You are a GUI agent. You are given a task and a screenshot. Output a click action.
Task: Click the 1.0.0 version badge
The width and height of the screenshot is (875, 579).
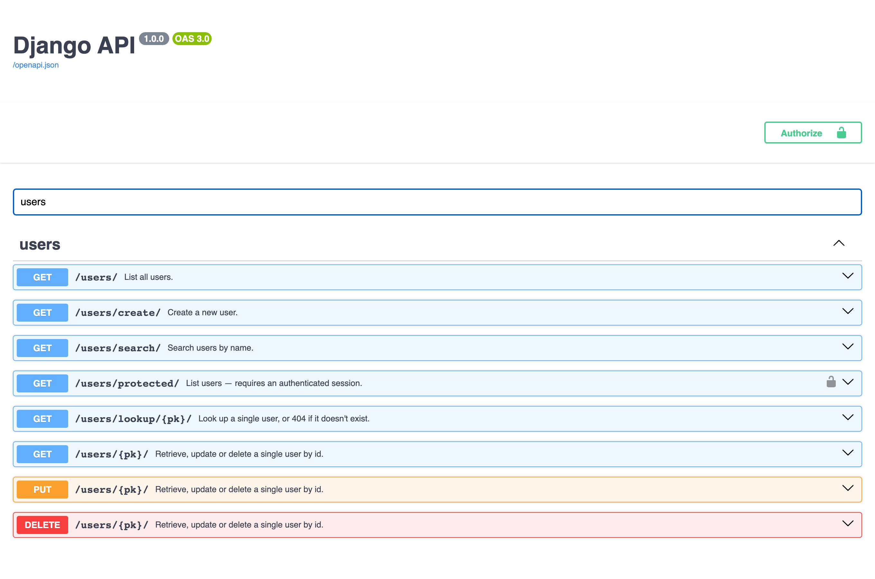coord(154,39)
